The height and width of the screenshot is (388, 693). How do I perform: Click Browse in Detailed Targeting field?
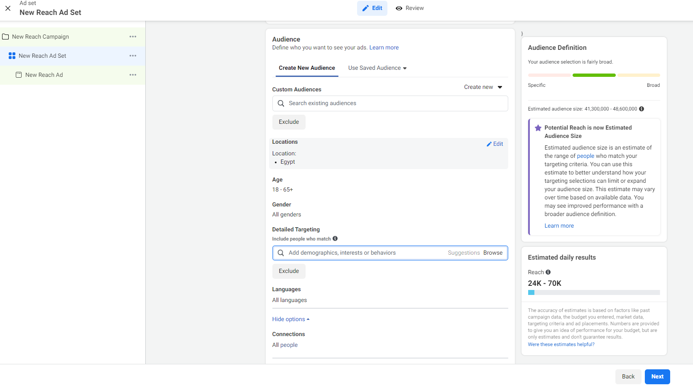(x=493, y=253)
